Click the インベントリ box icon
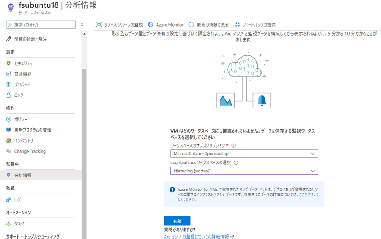 (x=9, y=140)
